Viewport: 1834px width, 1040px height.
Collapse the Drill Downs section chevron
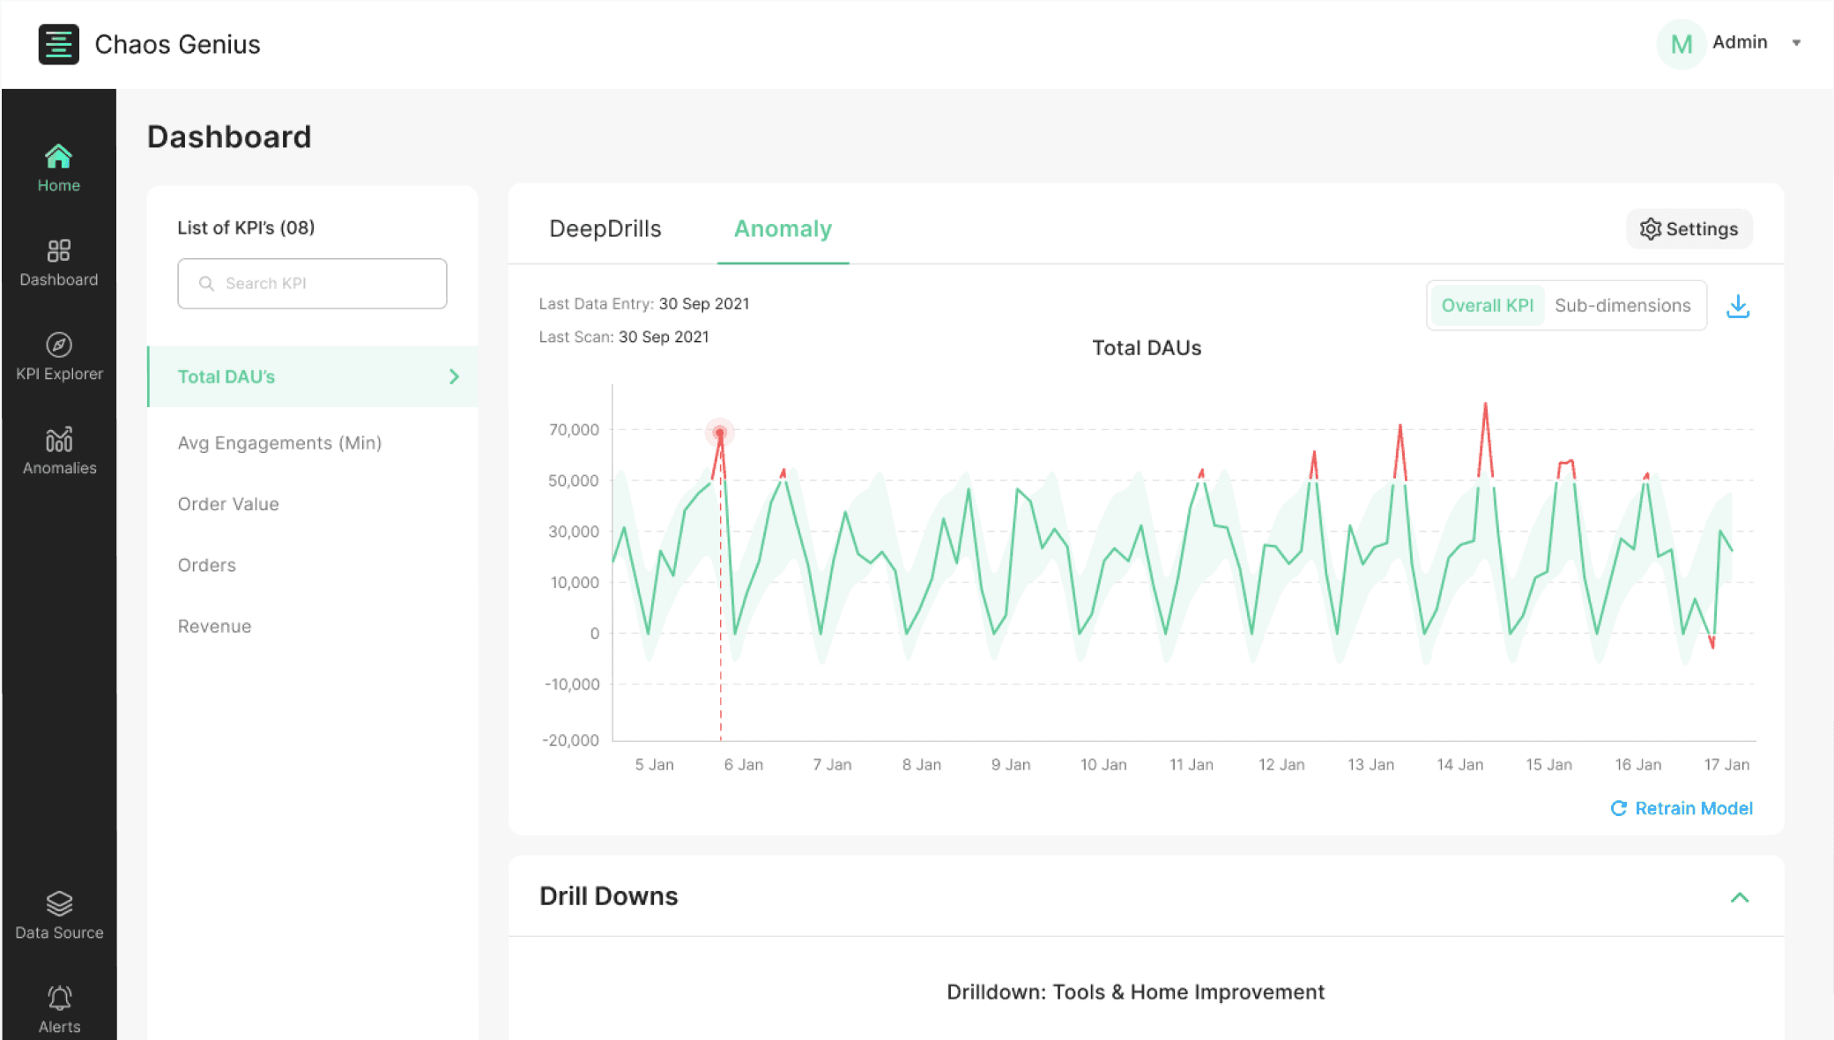(x=1740, y=897)
